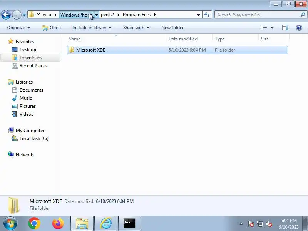Select My Computer in the navigation pane

30,130
